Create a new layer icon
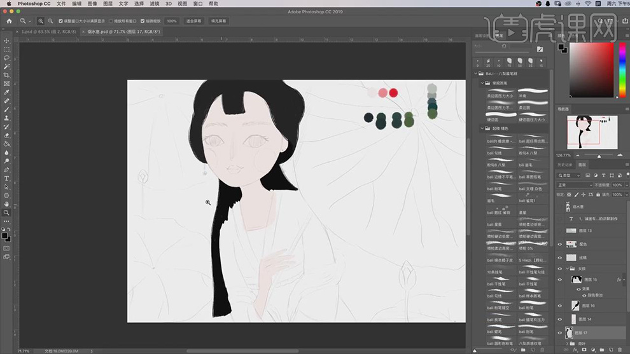 (x=611, y=350)
